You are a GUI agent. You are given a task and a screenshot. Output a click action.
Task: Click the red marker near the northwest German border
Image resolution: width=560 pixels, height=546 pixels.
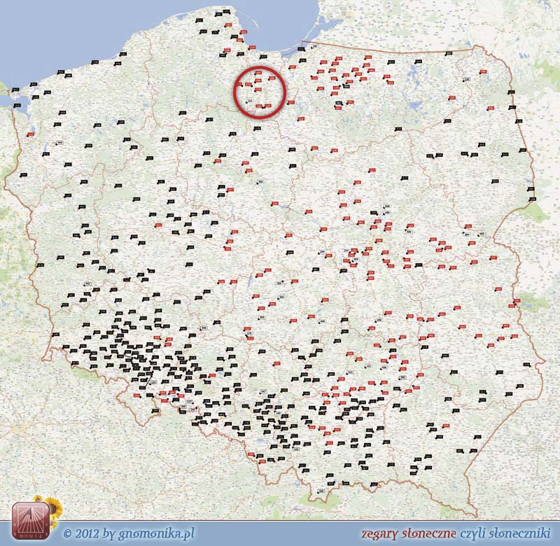[30, 134]
